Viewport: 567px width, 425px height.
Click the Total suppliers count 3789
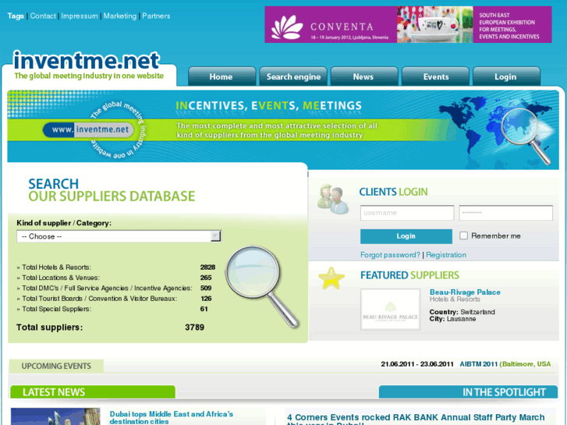[x=194, y=328]
